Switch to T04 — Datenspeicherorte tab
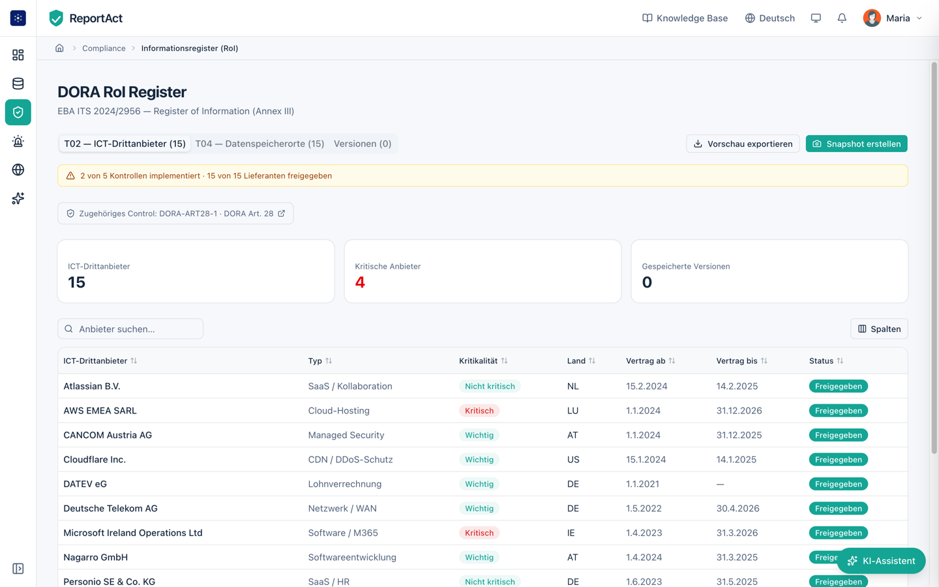 click(260, 143)
